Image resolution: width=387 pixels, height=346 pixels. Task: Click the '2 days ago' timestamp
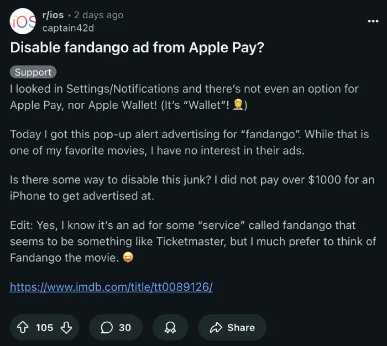[98, 15]
